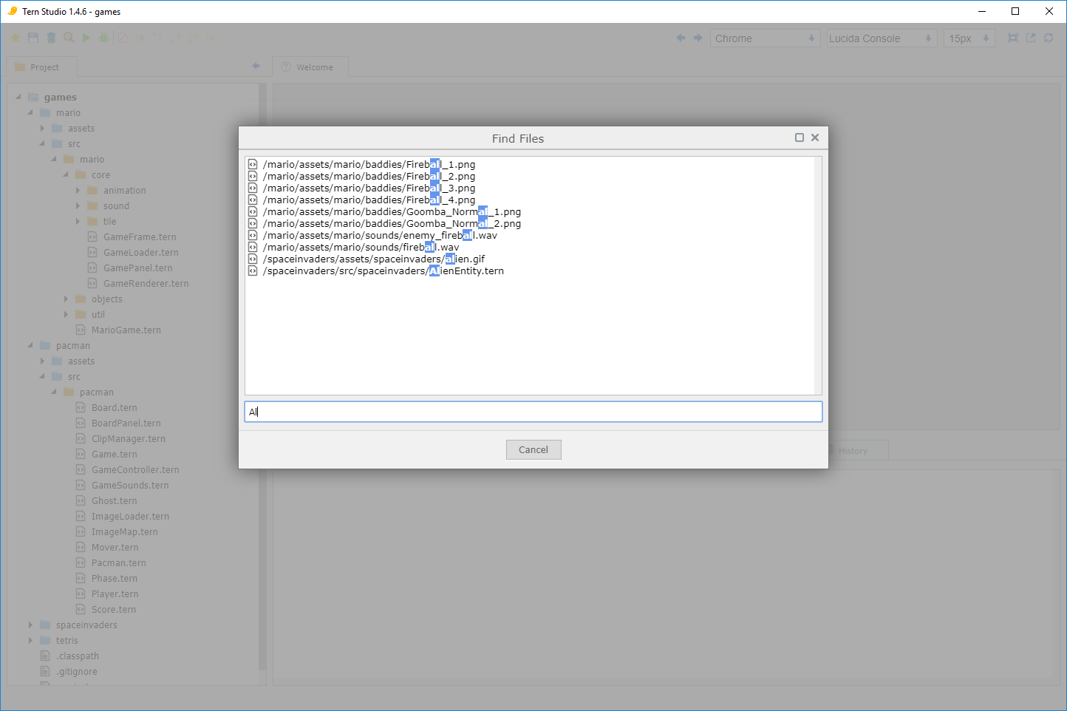Select GamePanel.tern in project tree
The height and width of the screenshot is (711, 1067).
[x=137, y=268]
